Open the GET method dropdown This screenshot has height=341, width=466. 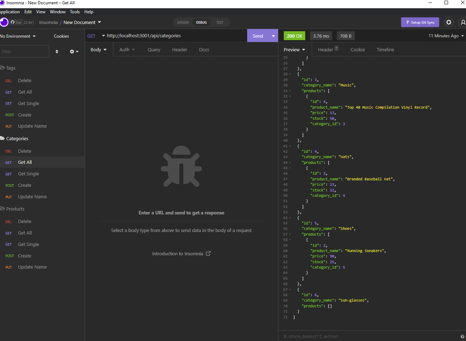96,36
